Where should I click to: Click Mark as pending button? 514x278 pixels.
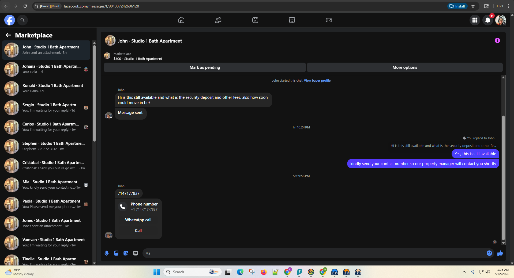(x=205, y=67)
